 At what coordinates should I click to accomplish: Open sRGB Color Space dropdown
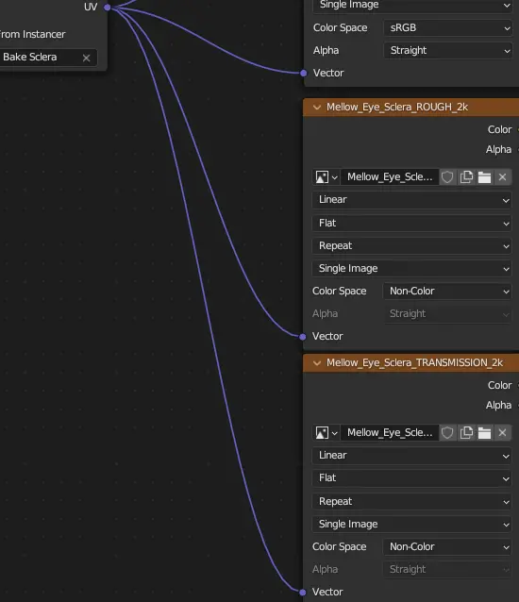[447, 27]
